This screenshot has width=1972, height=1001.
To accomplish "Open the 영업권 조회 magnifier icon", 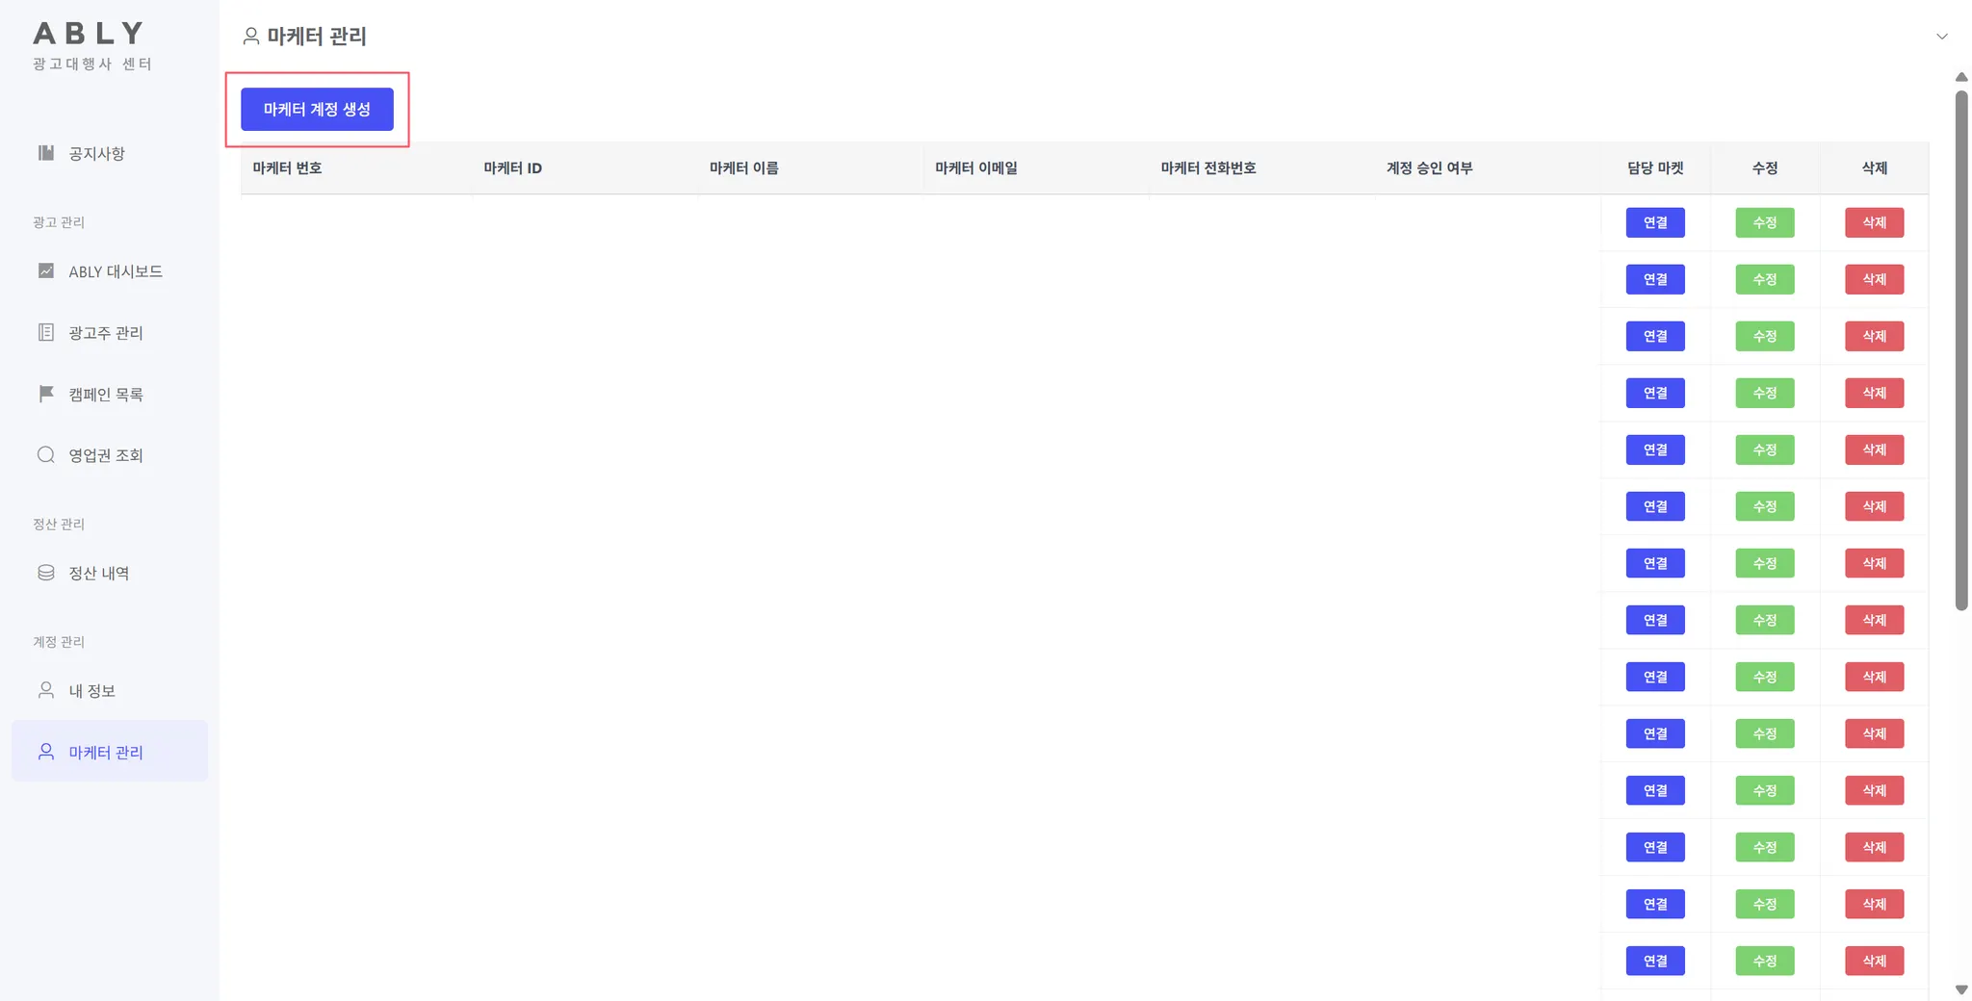I will click(x=45, y=455).
